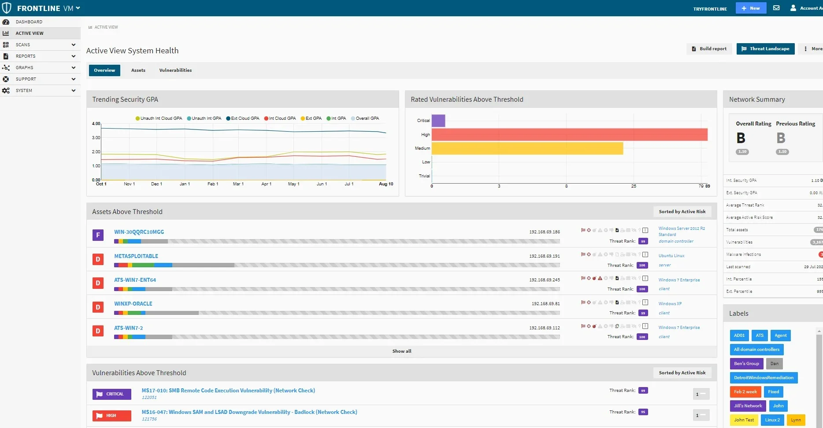Toggle the info box on the WINXP-ORACLE row

click(x=645, y=303)
